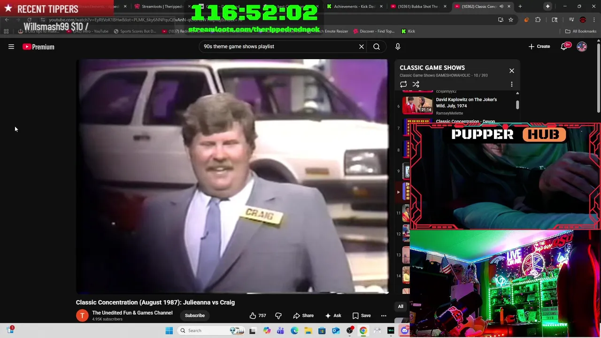Open OBS Studio from the taskbar
This screenshot has width=601, height=338.
click(349, 330)
